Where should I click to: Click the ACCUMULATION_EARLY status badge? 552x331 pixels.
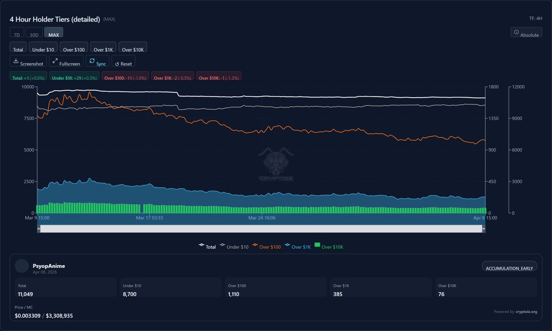tap(509, 268)
